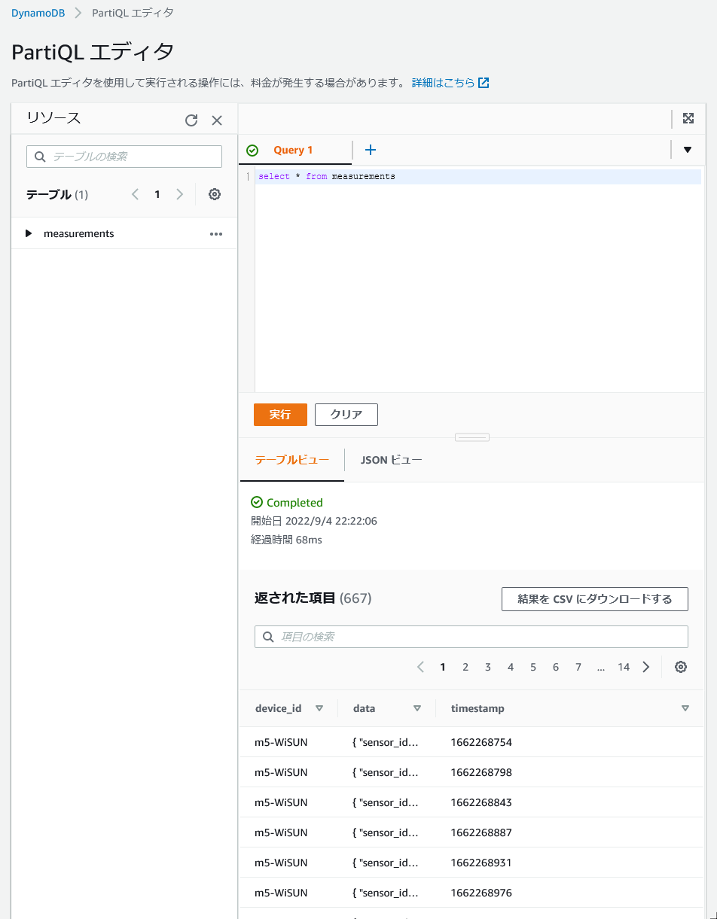Switch to the JSON ビュー tab
This screenshot has height=919, width=717.
392,460
